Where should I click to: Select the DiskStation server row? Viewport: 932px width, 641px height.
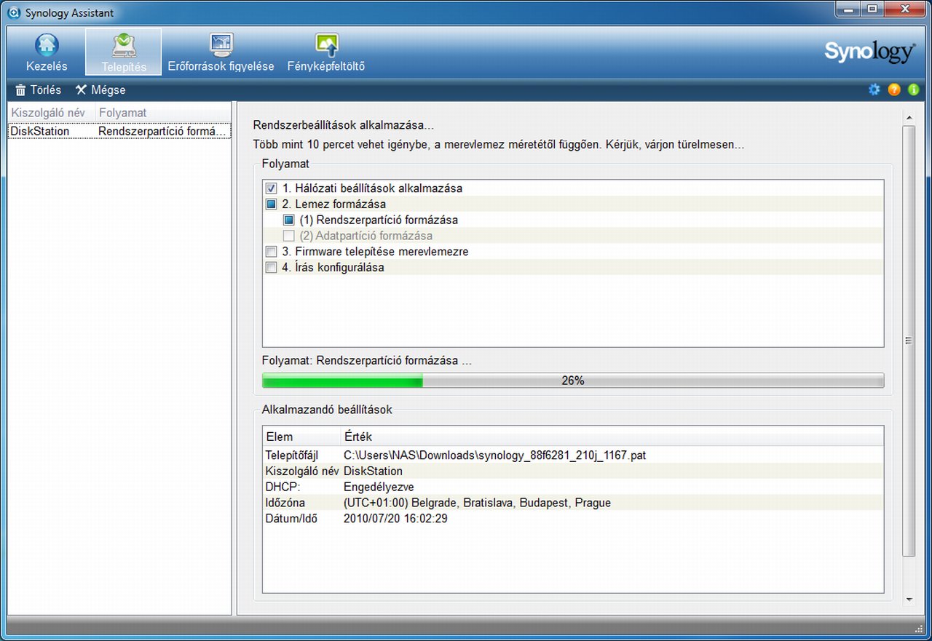click(119, 132)
